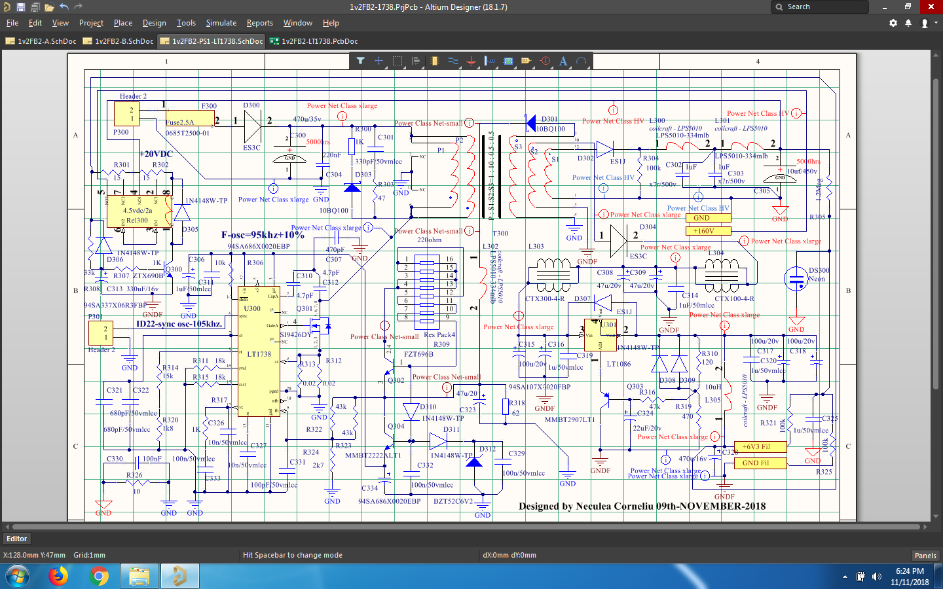
Task: Open the Help menu
Action: (331, 23)
